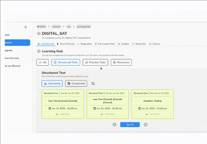Click the down arrow circle beside See All
The height and width of the screenshot is (144, 207).
pos(146,125)
